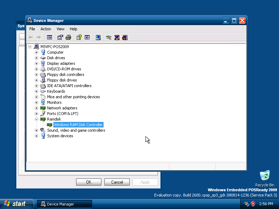The height and width of the screenshot is (209, 279).
Task: Expand Sound, video and game controllers
Action: point(36,130)
